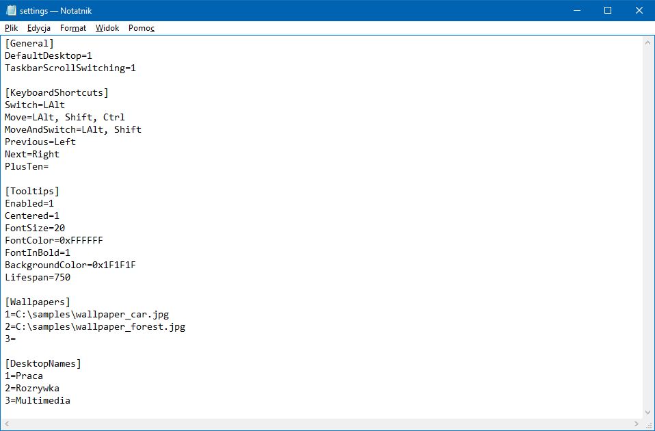Click the Next=Right line
Viewport: 655px width, 431px height.
coord(31,154)
